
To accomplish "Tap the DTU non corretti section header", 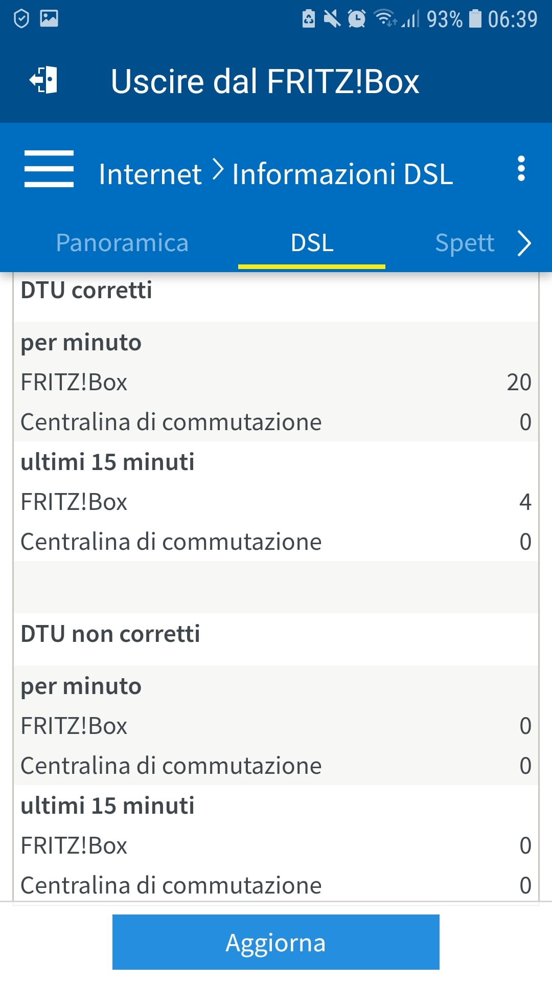I will (110, 634).
